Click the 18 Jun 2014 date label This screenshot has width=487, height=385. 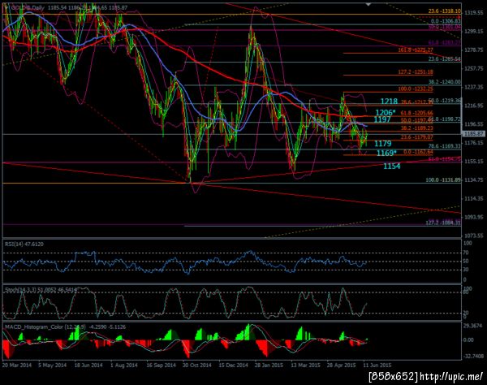[x=88, y=366]
